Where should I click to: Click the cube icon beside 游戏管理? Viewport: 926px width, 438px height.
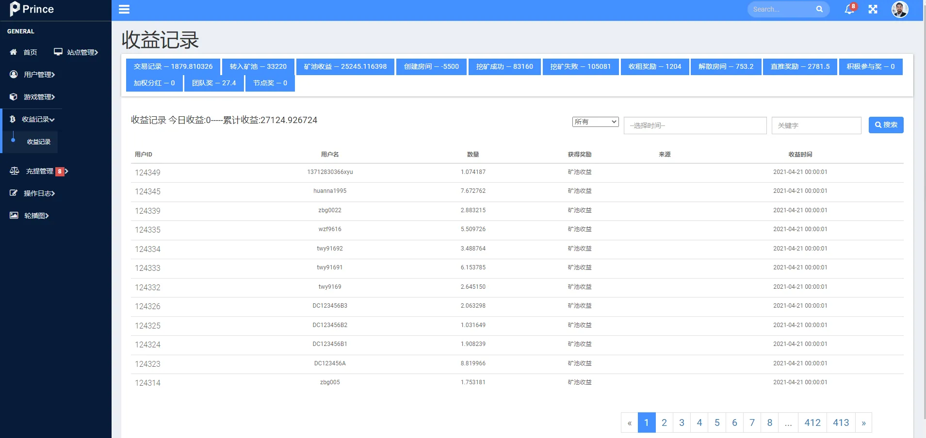[x=14, y=97]
